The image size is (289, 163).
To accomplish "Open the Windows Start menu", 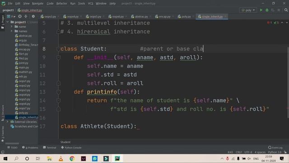I will pos(5,158).
